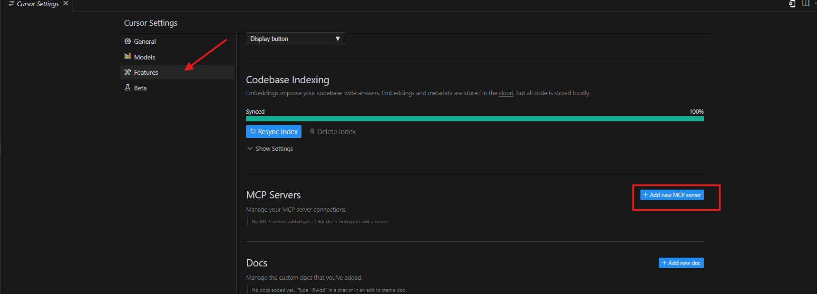Open the General settings section
817x294 pixels.
click(177, 41)
